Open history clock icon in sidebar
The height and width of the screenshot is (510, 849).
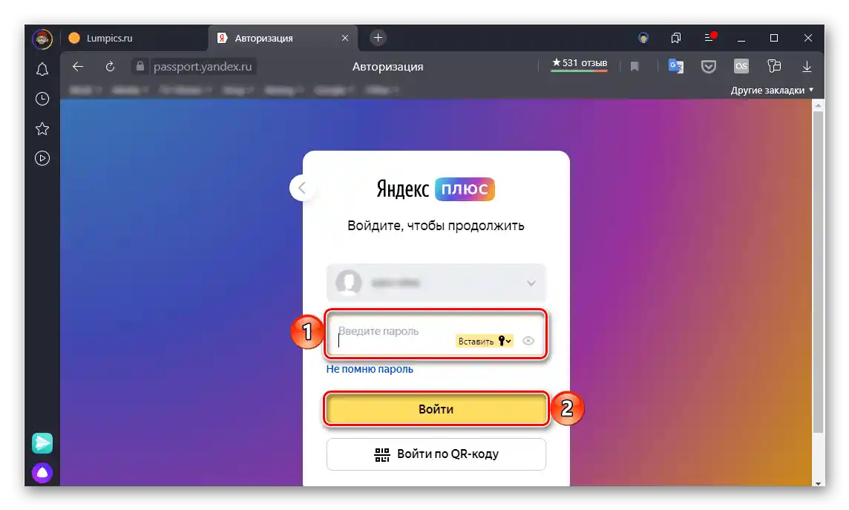pyautogui.click(x=42, y=99)
